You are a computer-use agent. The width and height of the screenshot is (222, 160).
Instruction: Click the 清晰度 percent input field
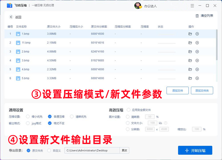150,117
